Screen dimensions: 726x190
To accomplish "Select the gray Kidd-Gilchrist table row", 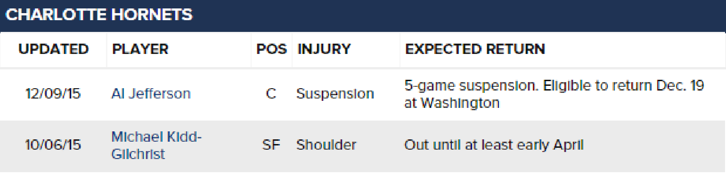I will click(363, 146).
